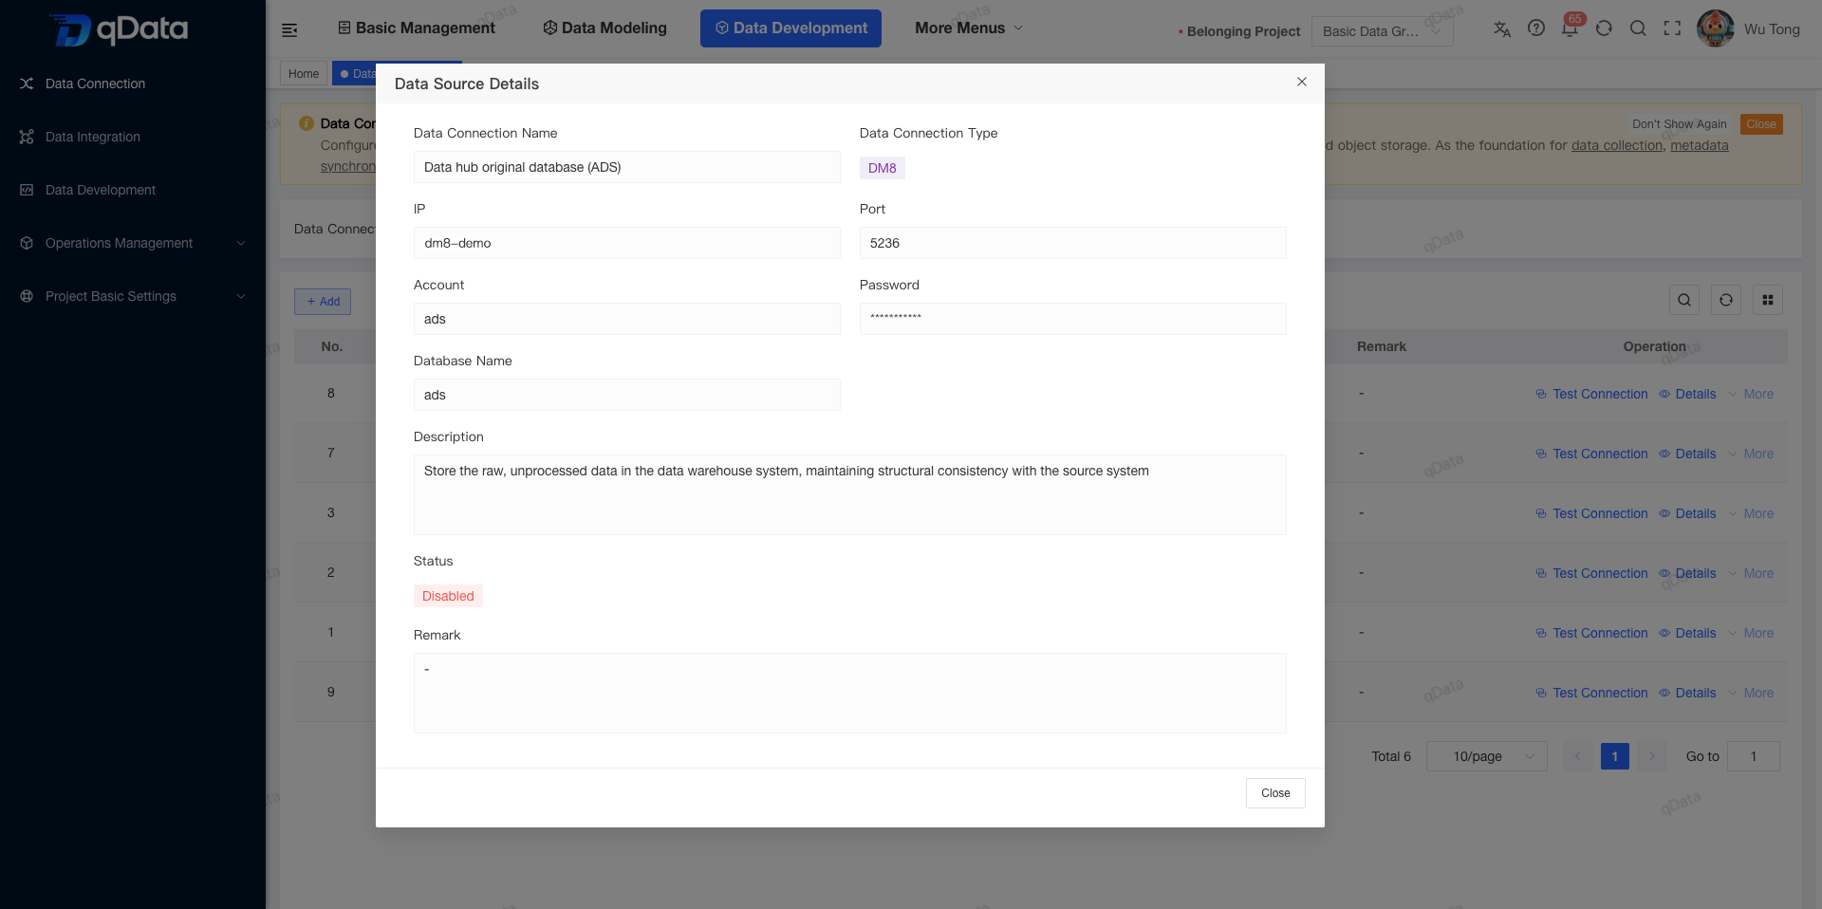This screenshot has height=909, width=1822.
Task: Open More options for row 2
Action: pos(1751,573)
